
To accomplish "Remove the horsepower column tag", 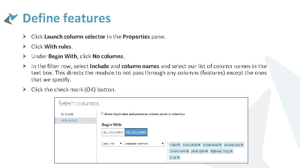I will click(x=187, y=151).
